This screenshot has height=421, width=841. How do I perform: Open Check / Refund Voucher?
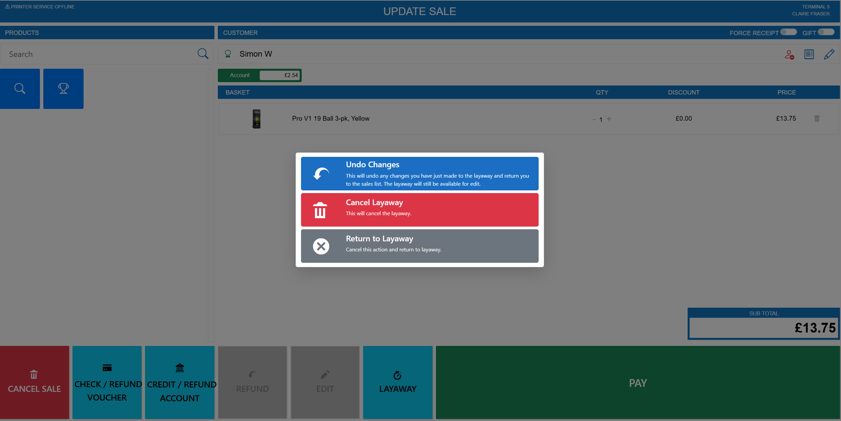[107, 382]
